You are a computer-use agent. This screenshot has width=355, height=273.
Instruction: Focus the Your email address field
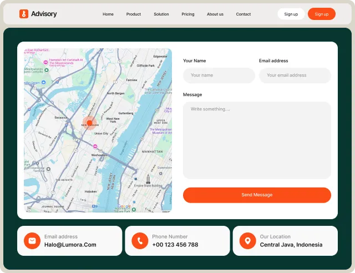(295, 75)
